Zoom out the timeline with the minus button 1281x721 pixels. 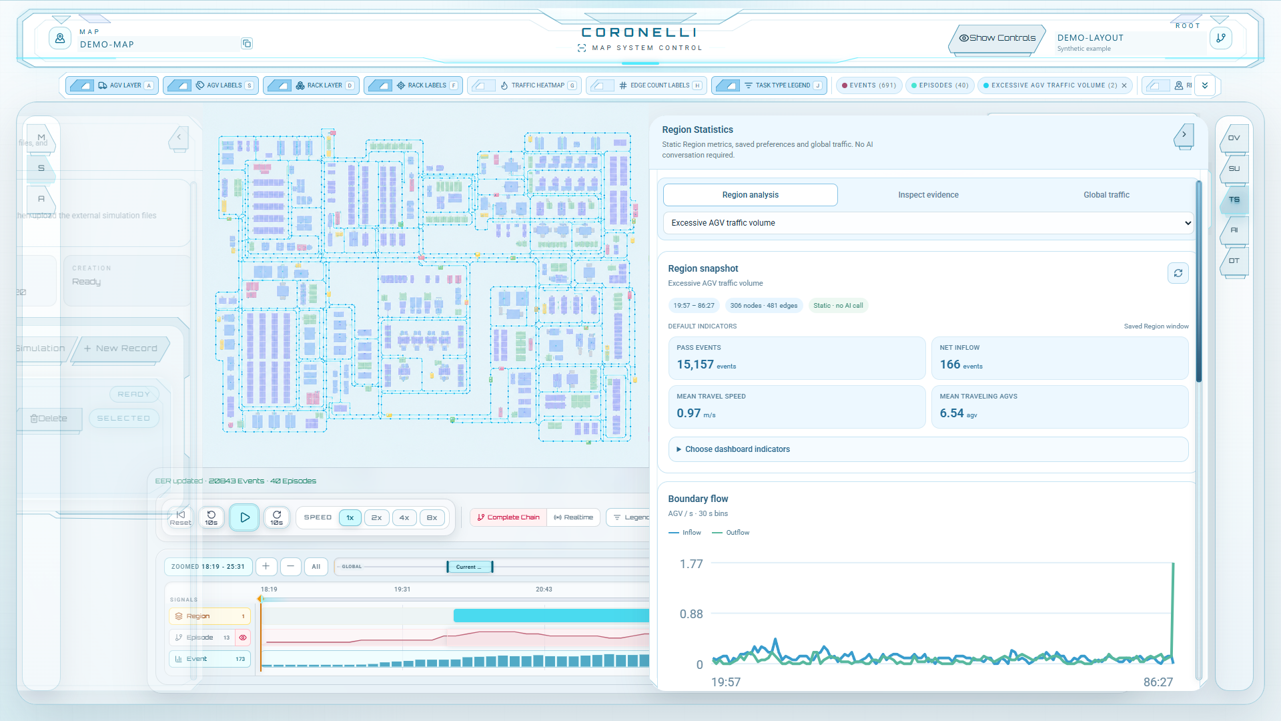click(x=290, y=566)
